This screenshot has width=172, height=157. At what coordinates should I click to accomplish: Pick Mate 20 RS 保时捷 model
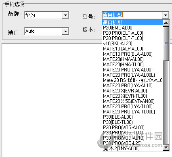pos(132,80)
